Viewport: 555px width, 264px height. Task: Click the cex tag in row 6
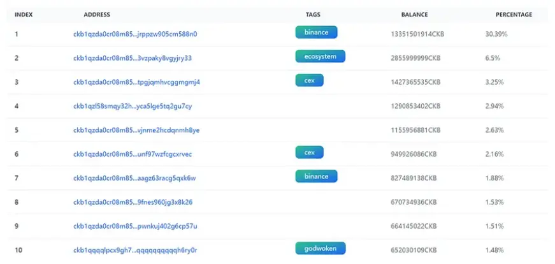(x=310, y=152)
